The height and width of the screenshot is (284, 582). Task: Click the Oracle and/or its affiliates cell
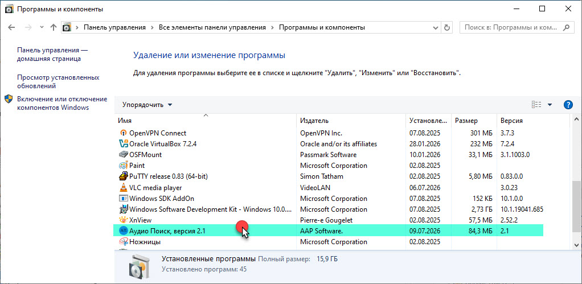(338, 144)
